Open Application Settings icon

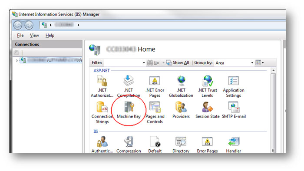234,86
